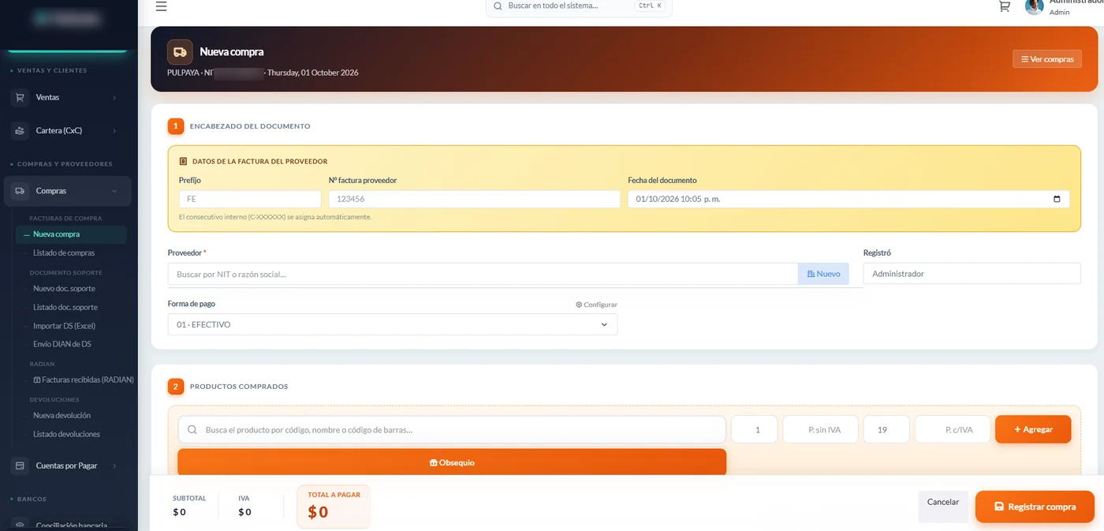Collapse the Compras section chevron
The height and width of the screenshot is (531, 1104).
114,191
